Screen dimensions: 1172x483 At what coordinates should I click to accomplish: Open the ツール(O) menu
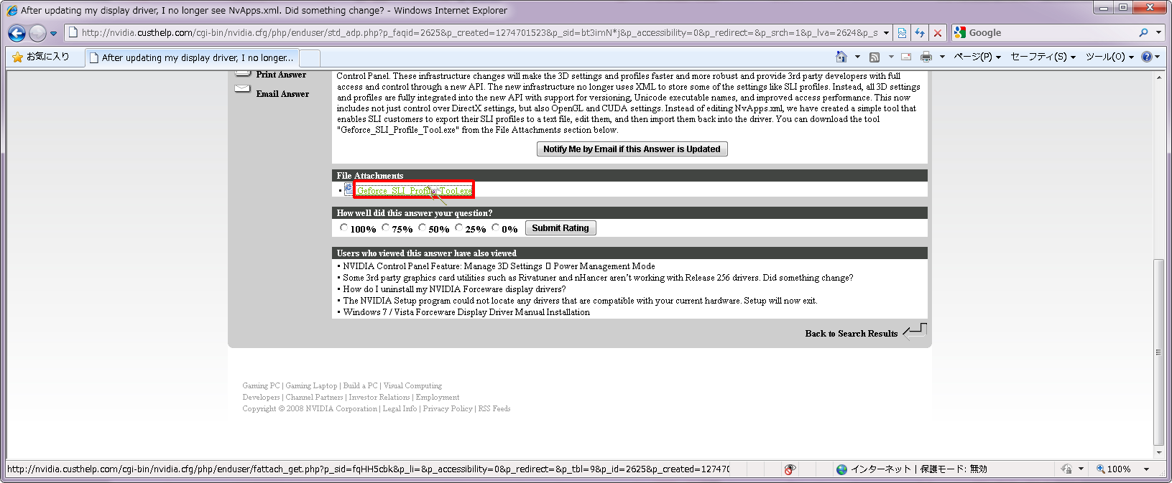coord(1109,57)
